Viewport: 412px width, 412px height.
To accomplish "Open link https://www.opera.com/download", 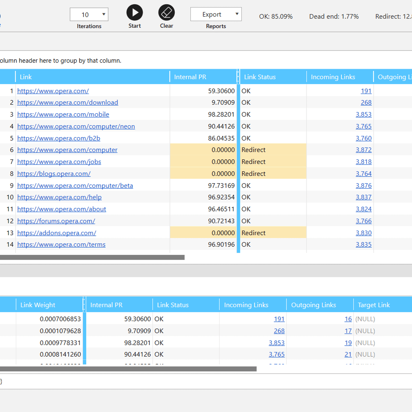I will pyautogui.click(x=68, y=102).
